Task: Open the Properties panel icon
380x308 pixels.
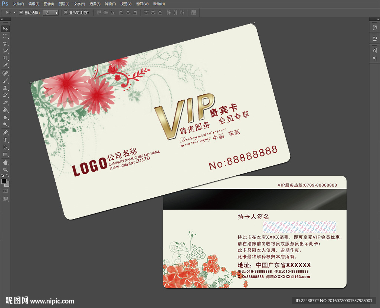Action: tap(375, 39)
